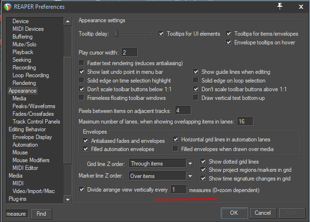
Task: Select Appearance in the preferences tree
Action: click(x=23, y=91)
